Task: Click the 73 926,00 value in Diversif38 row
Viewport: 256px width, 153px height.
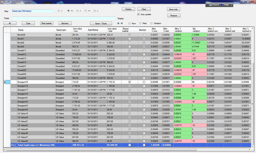Action: [x=79, y=70]
